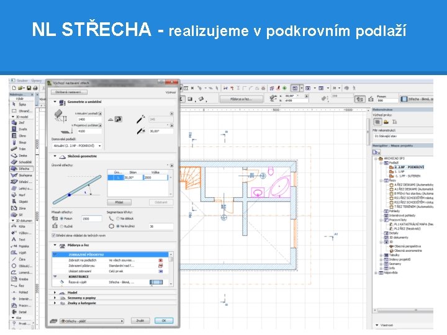Select the Skořepina shell tool
This screenshot has width=447, height=335.
[22, 175]
